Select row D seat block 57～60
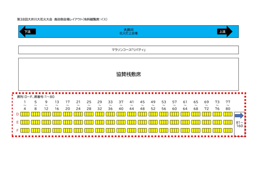 tap(175, 114)
